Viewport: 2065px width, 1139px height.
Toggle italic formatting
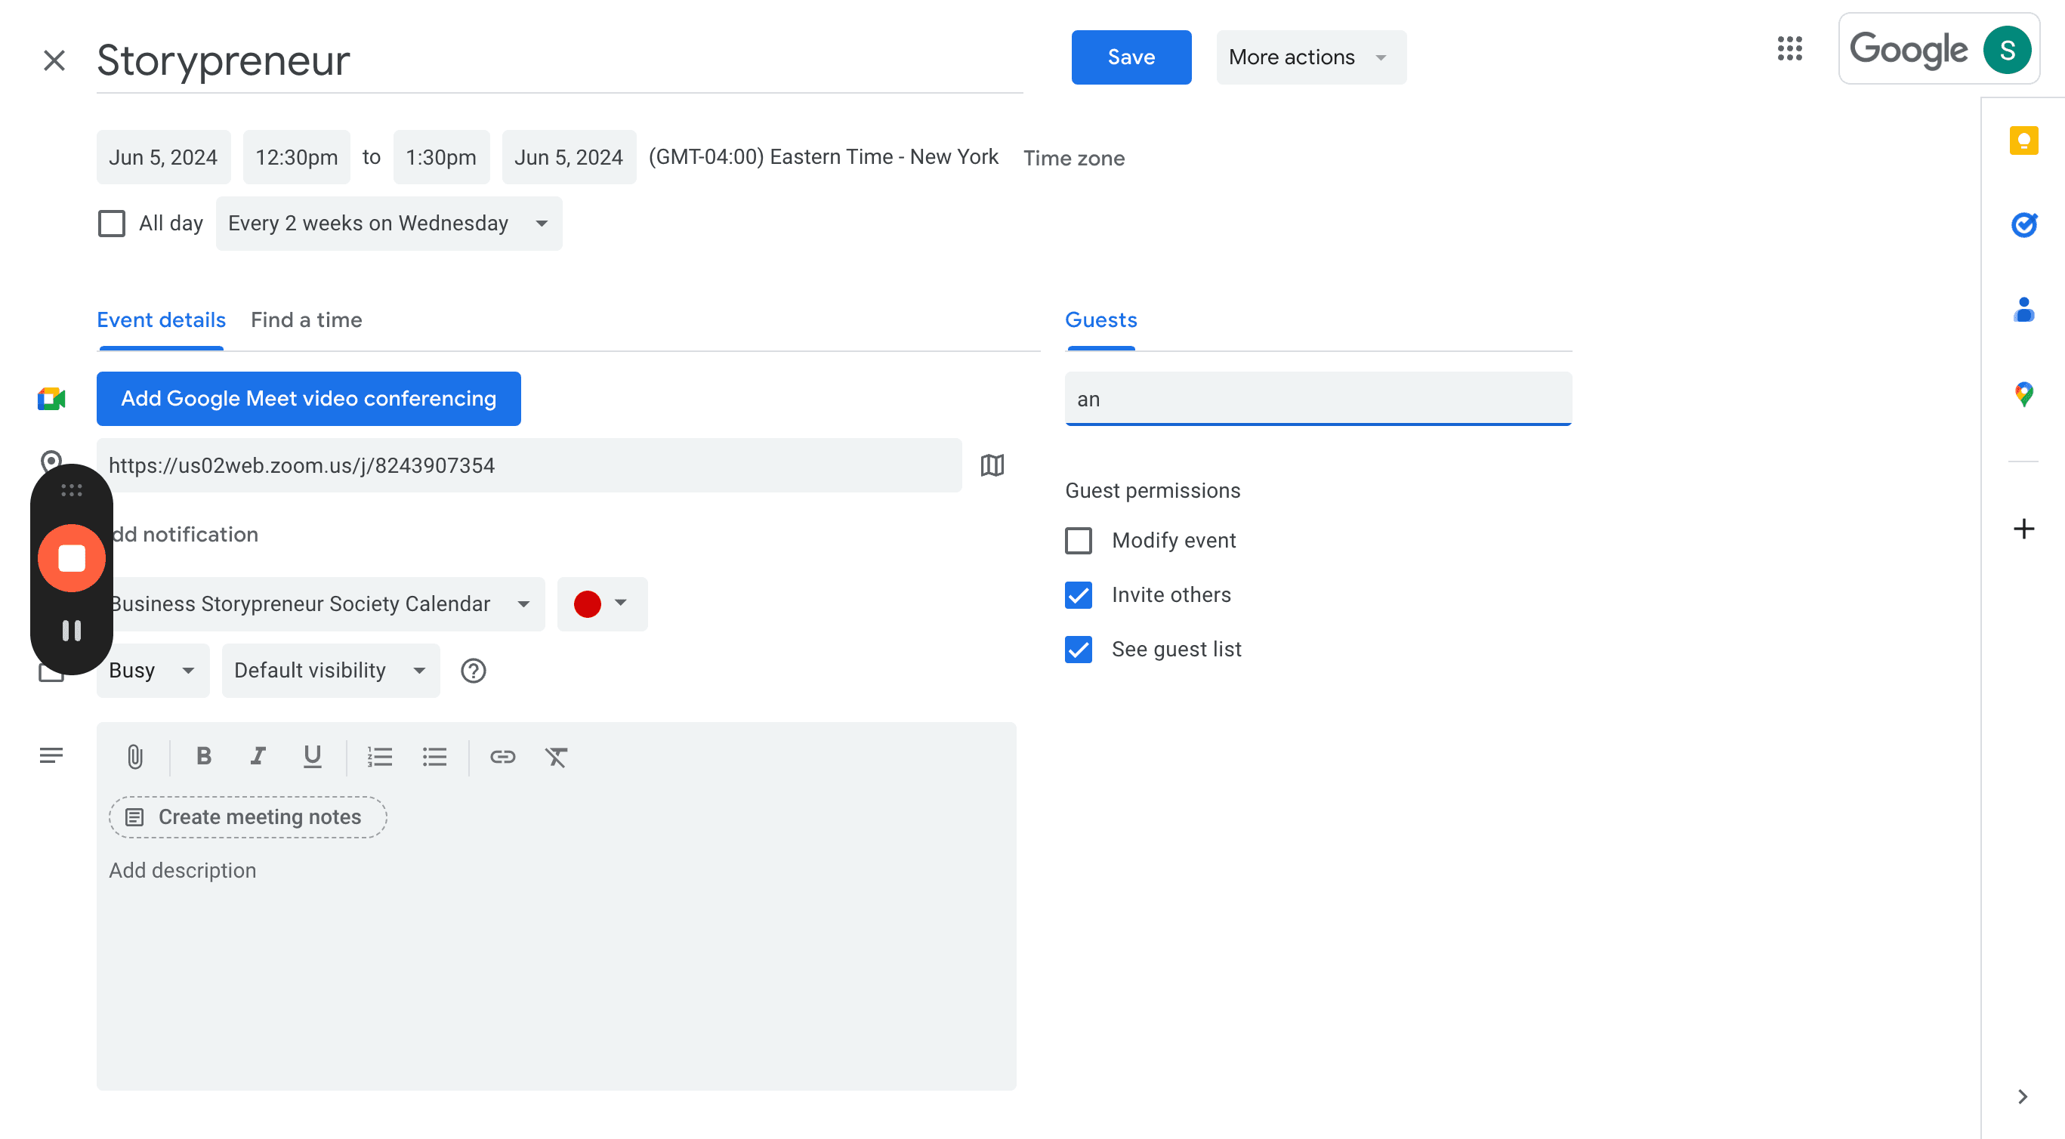coord(258,756)
